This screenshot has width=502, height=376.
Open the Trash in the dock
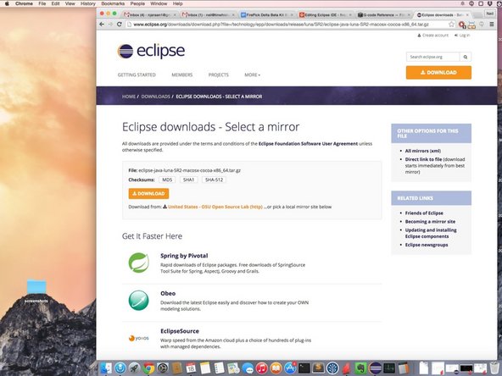point(494,368)
